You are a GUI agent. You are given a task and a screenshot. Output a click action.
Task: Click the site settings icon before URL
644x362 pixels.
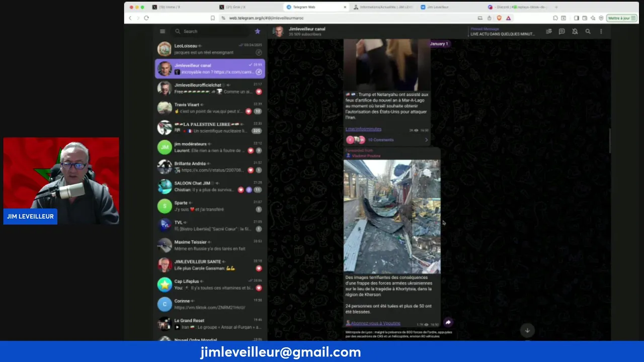click(223, 18)
